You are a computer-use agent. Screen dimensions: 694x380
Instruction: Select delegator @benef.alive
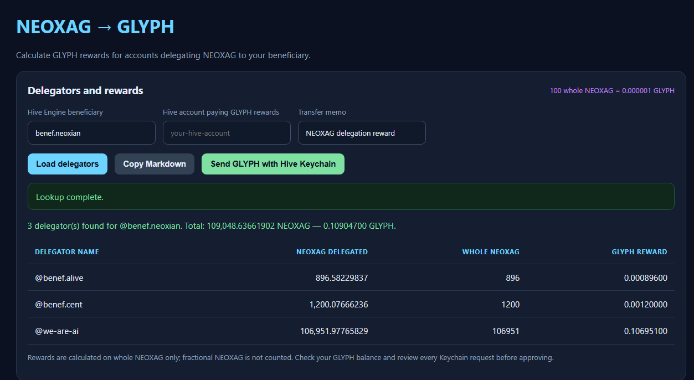[59, 278]
